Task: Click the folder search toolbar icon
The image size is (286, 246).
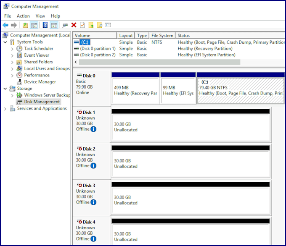Action: tap(100, 25)
